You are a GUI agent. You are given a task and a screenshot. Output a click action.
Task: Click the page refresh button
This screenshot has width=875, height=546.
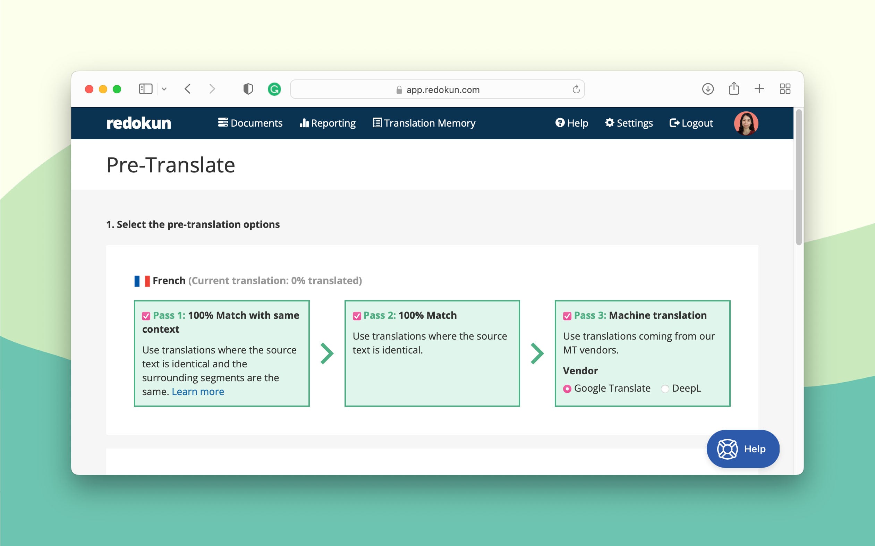click(x=576, y=88)
